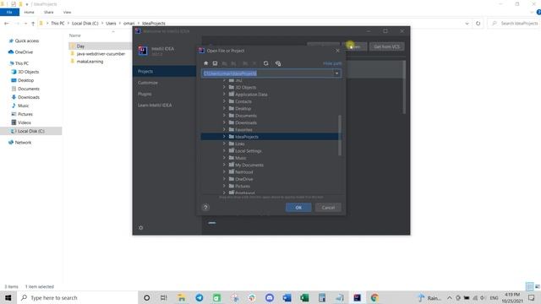Screen dimensions: 541x304
Task: Expand the 3D Objects folder in tree
Action: point(224,87)
